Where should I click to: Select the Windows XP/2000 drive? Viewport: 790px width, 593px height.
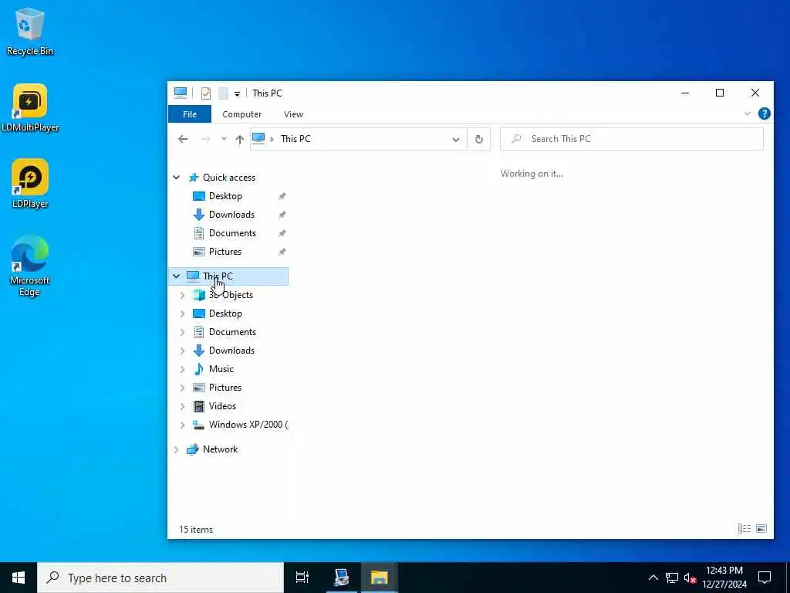pos(248,425)
